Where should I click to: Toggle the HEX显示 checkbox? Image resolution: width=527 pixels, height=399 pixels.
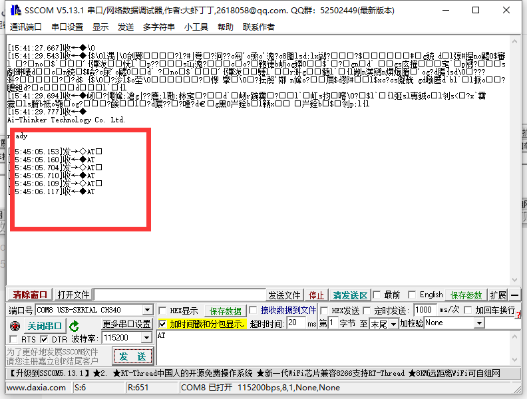162,311
